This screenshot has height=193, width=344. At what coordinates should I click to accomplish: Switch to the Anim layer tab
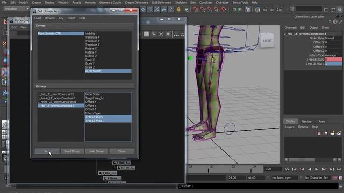[x=321, y=122]
